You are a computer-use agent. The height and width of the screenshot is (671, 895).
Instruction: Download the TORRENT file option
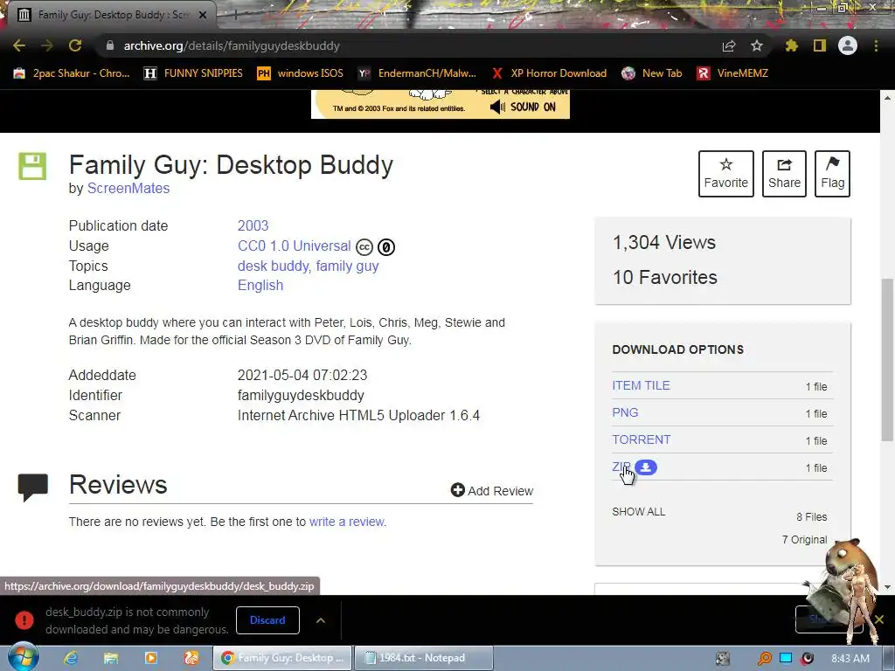(x=641, y=440)
